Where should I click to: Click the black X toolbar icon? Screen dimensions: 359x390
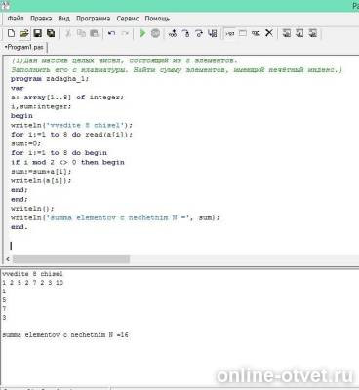pyautogui.click(x=269, y=33)
